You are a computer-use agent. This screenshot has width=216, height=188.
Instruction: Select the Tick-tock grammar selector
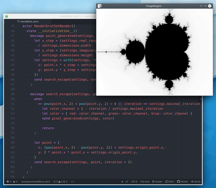point(145,182)
